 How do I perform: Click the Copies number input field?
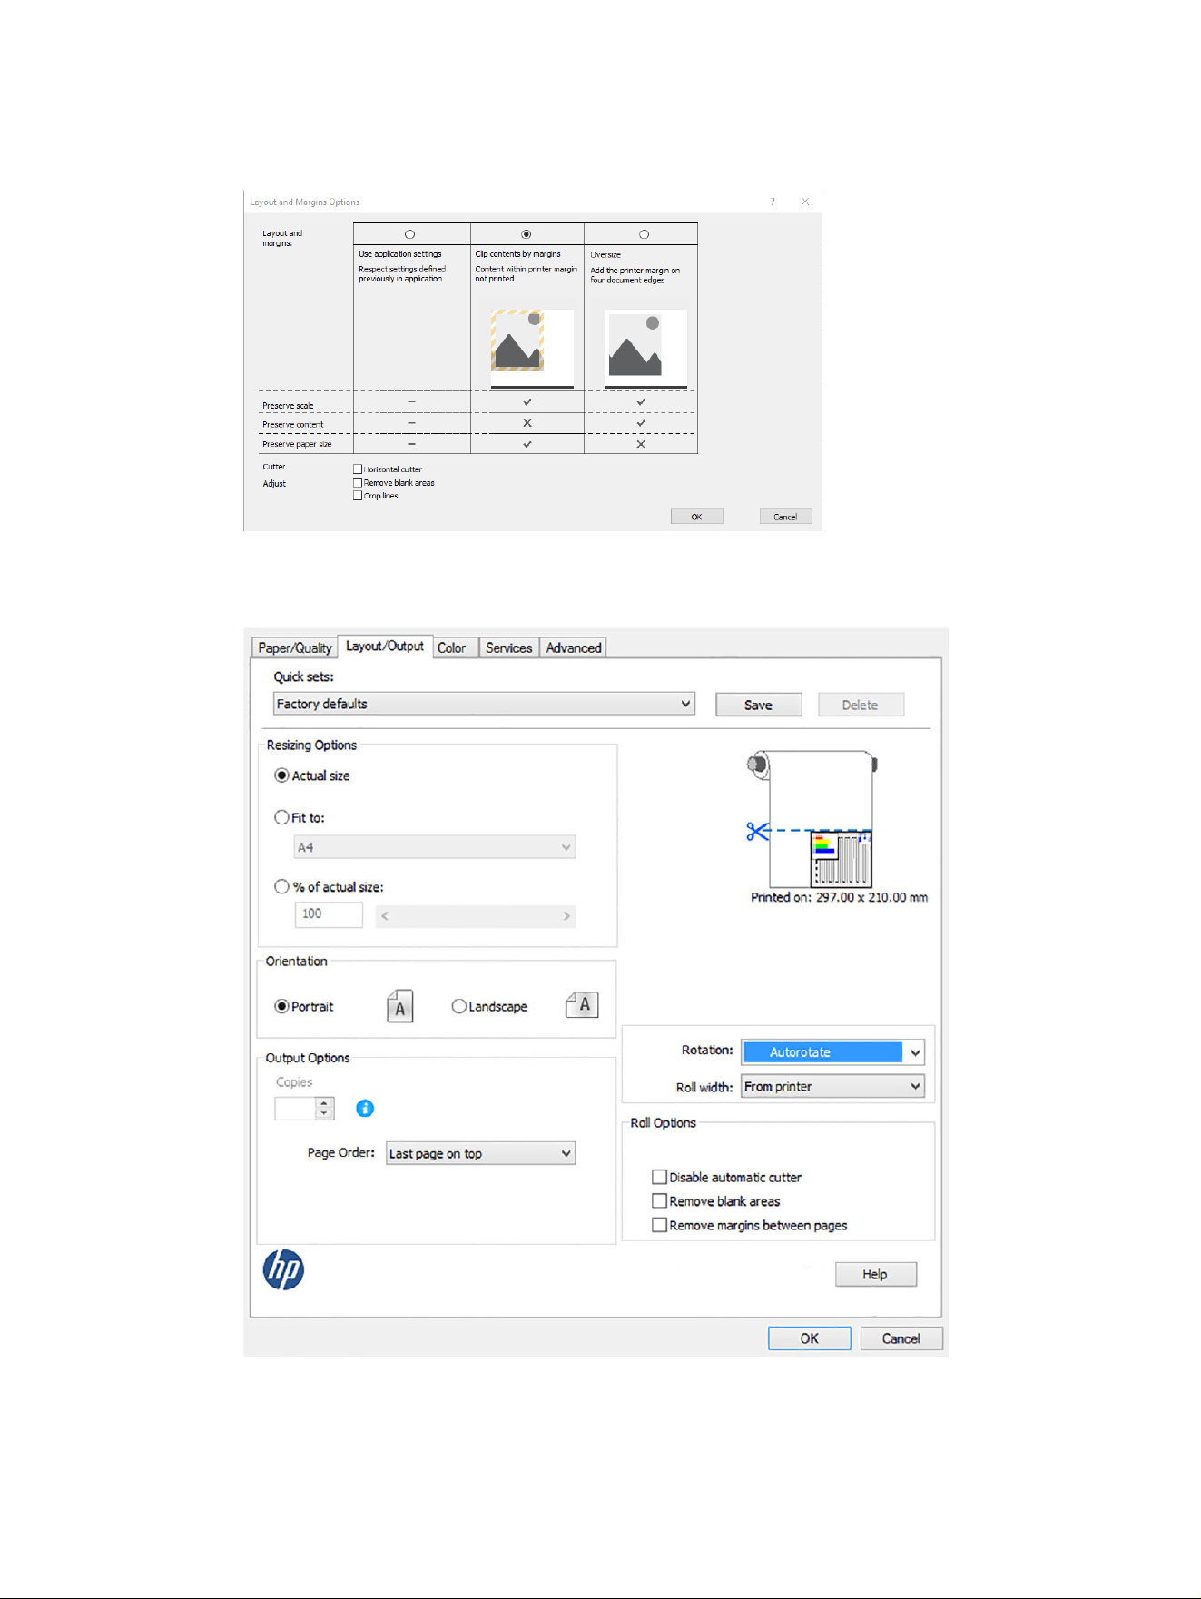[295, 1109]
